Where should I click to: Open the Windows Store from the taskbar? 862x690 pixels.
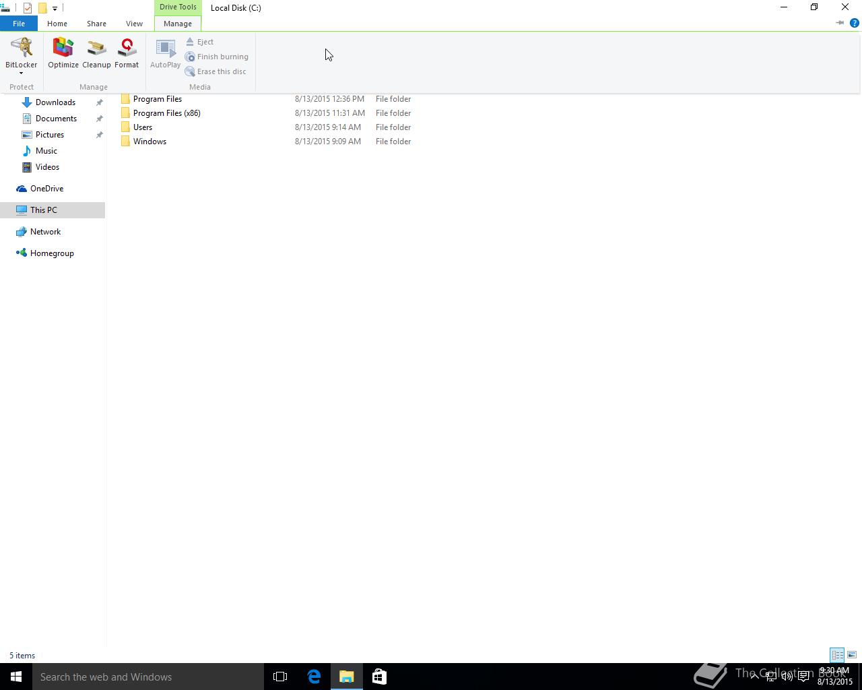[379, 677]
